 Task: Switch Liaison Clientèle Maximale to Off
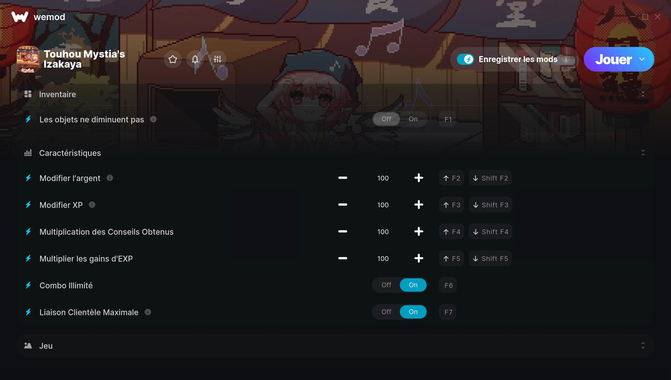[386, 312]
